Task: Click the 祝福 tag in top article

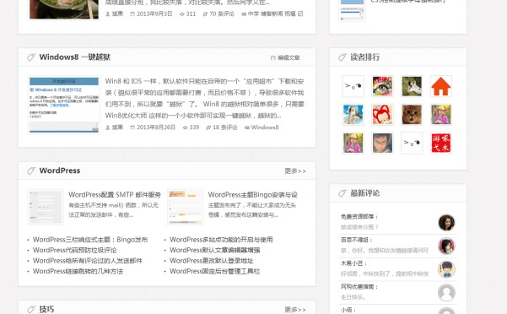Action: click(x=290, y=14)
